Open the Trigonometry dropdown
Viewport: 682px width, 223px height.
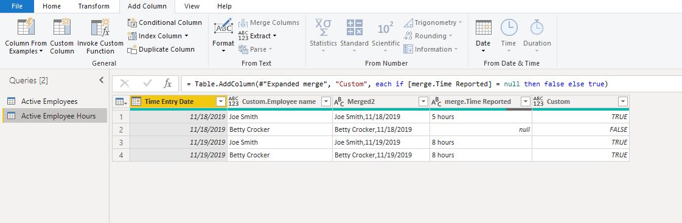(433, 22)
